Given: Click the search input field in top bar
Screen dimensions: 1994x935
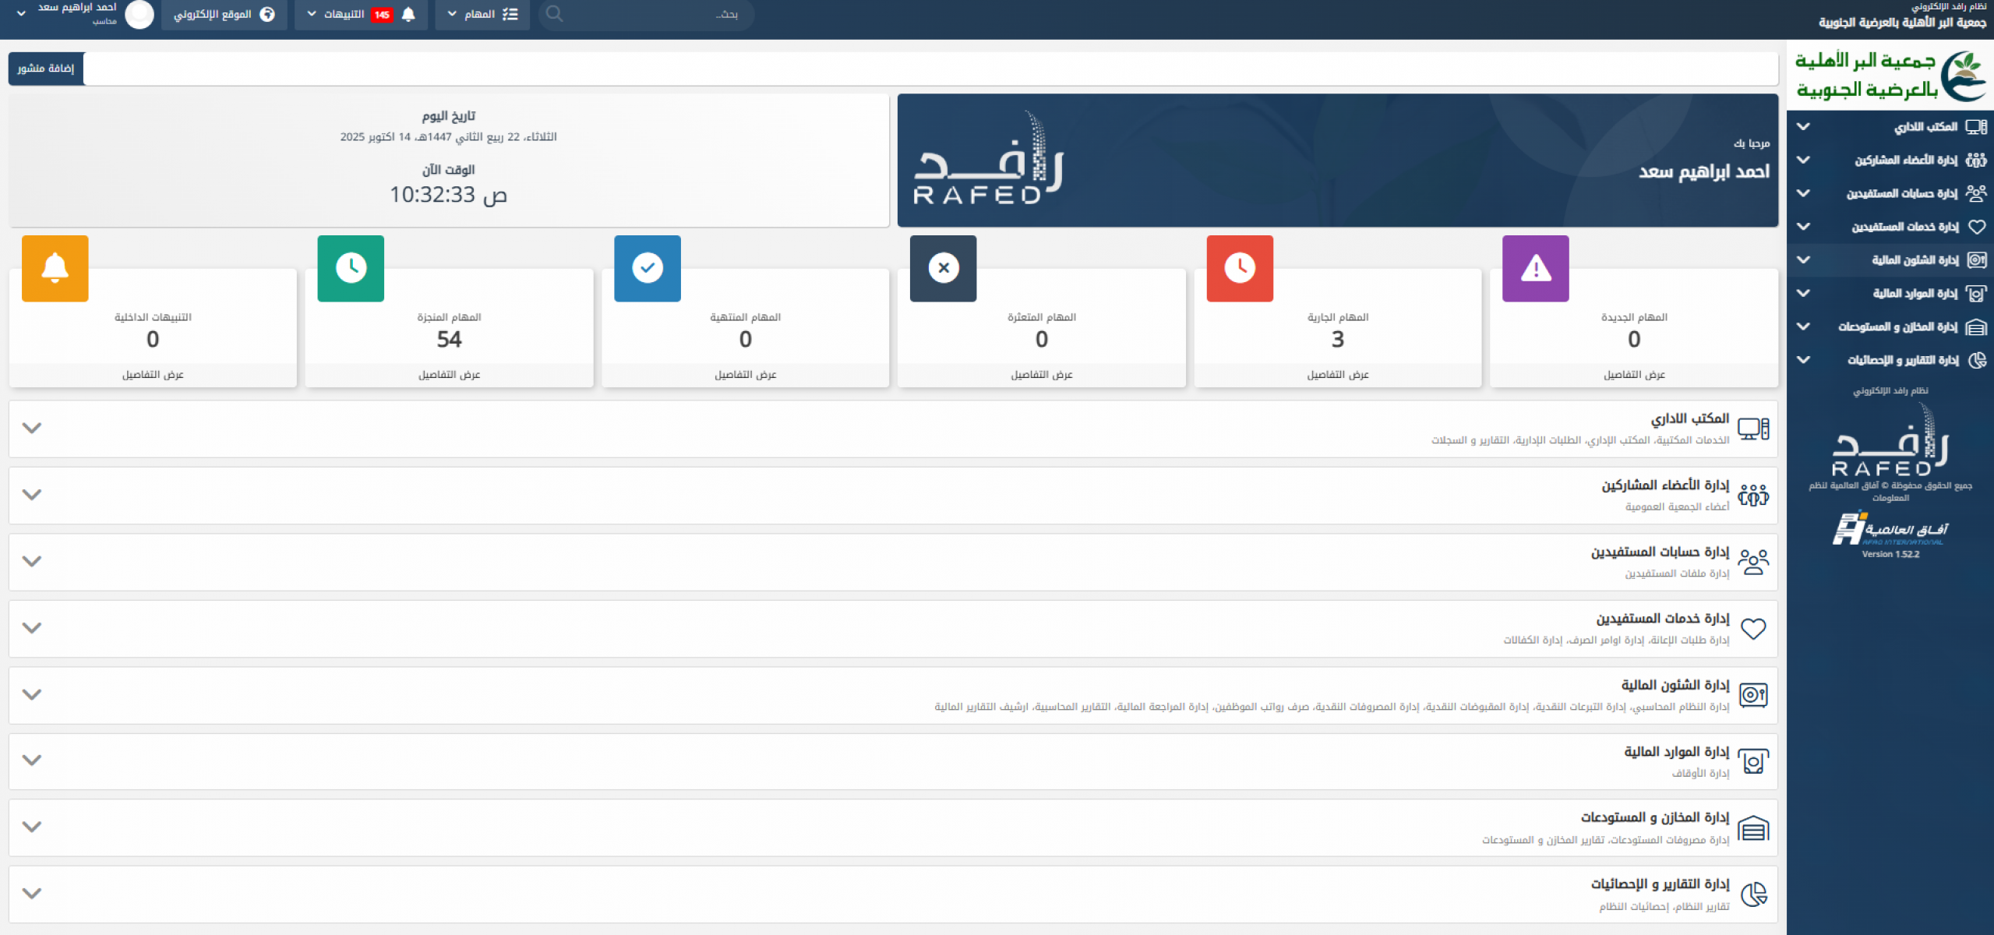Looking at the screenshot, I should pyautogui.click(x=647, y=14).
